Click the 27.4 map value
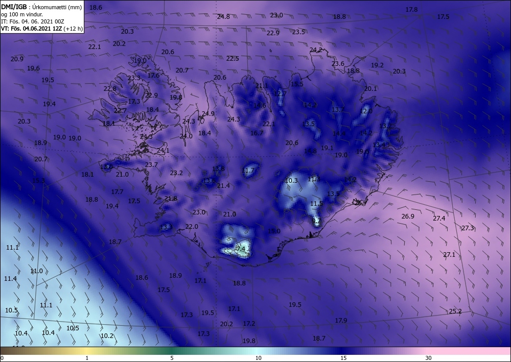511x362 pixels. [439, 218]
